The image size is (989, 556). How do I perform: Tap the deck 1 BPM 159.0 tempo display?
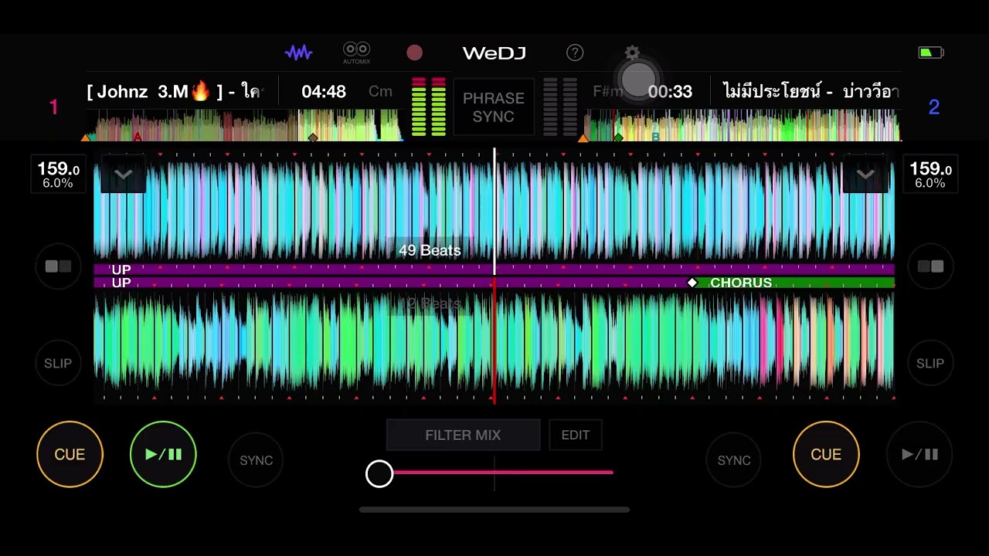point(58,175)
